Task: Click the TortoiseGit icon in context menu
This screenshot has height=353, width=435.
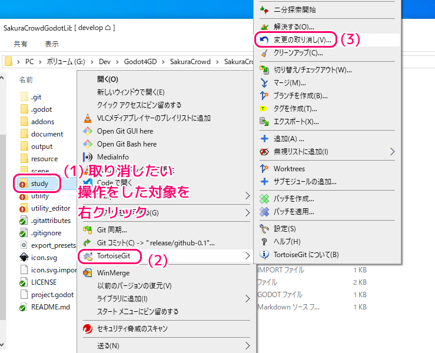Action: (x=88, y=255)
